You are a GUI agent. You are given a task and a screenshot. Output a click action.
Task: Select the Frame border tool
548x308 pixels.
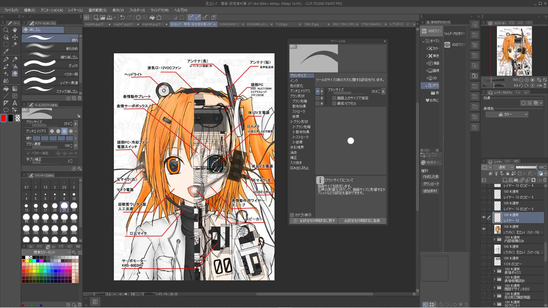click(15, 96)
